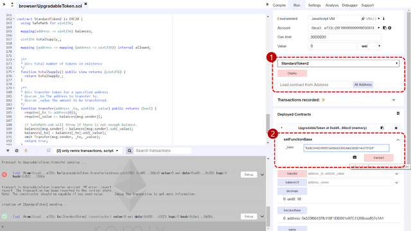Click the Load contract from Address field
Screen dimensions: 411x231
(314, 85)
